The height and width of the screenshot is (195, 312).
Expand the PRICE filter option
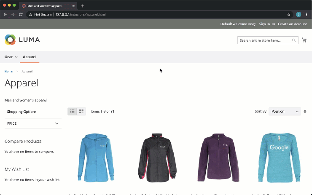coord(33,123)
